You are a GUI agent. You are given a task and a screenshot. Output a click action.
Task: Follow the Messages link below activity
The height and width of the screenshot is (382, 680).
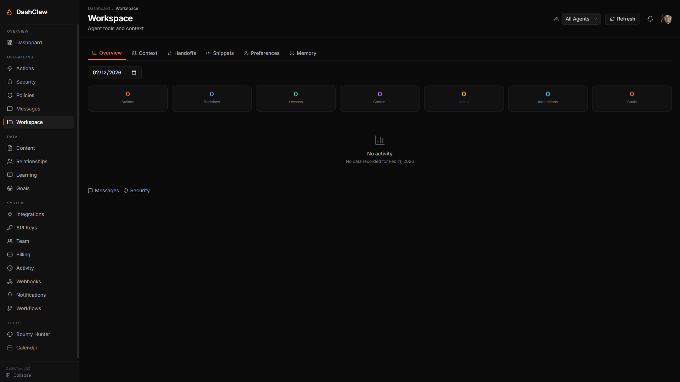click(103, 190)
